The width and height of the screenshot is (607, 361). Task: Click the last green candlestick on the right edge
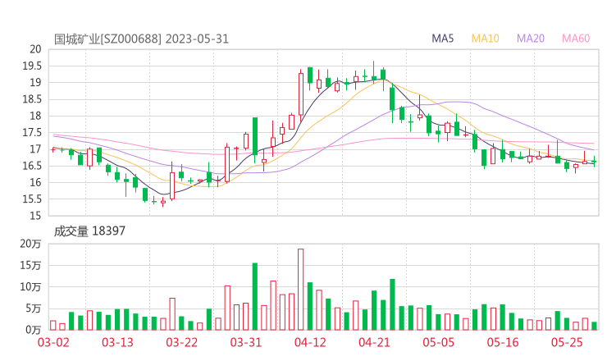point(594,162)
